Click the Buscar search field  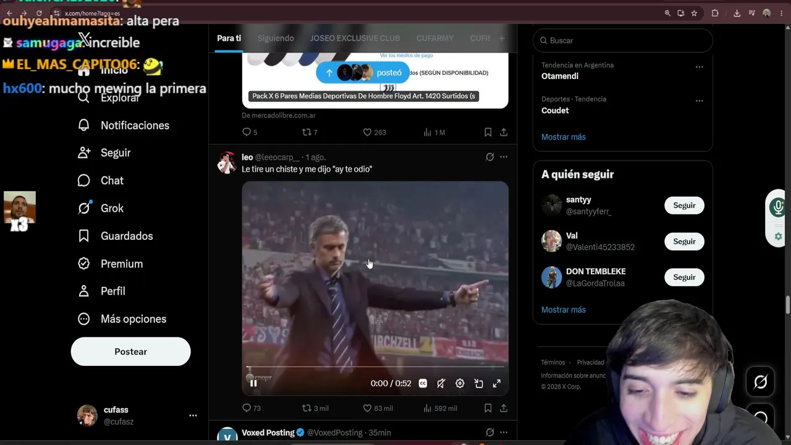[622, 41]
